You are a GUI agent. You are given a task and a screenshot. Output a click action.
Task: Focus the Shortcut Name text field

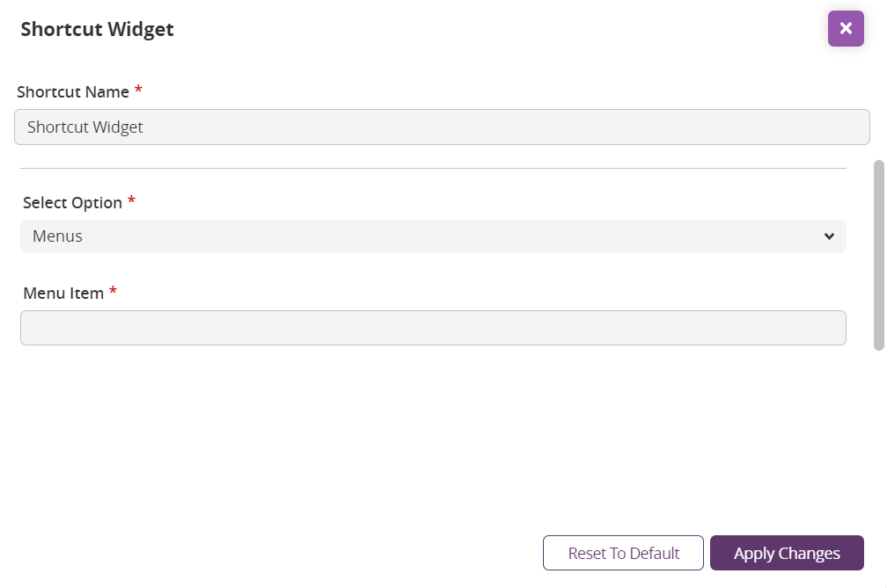(x=442, y=127)
